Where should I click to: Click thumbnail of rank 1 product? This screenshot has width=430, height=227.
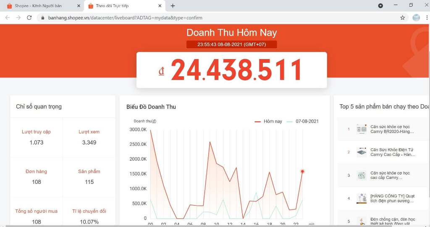[362, 129]
